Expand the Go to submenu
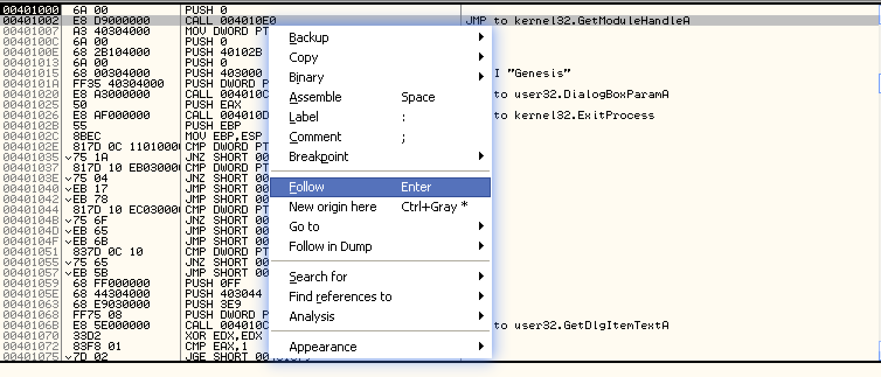Viewport: 881px width, 377px height. tap(304, 227)
